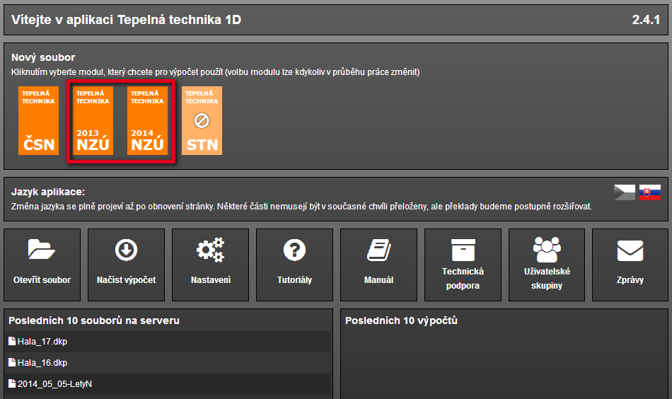Click the Jazyk aplikace heading
672x399 pixels.
tap(48, 192)
